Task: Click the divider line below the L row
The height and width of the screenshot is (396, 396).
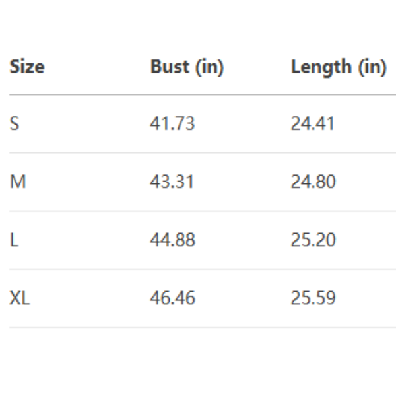Action: pyautogui.click(x=198, y=269)
